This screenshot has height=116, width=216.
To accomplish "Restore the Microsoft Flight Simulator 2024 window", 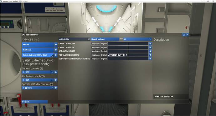I will 208,1.
